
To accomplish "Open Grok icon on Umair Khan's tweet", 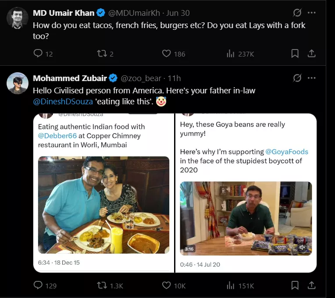I will pyautogui.click(x=297, y=13).
